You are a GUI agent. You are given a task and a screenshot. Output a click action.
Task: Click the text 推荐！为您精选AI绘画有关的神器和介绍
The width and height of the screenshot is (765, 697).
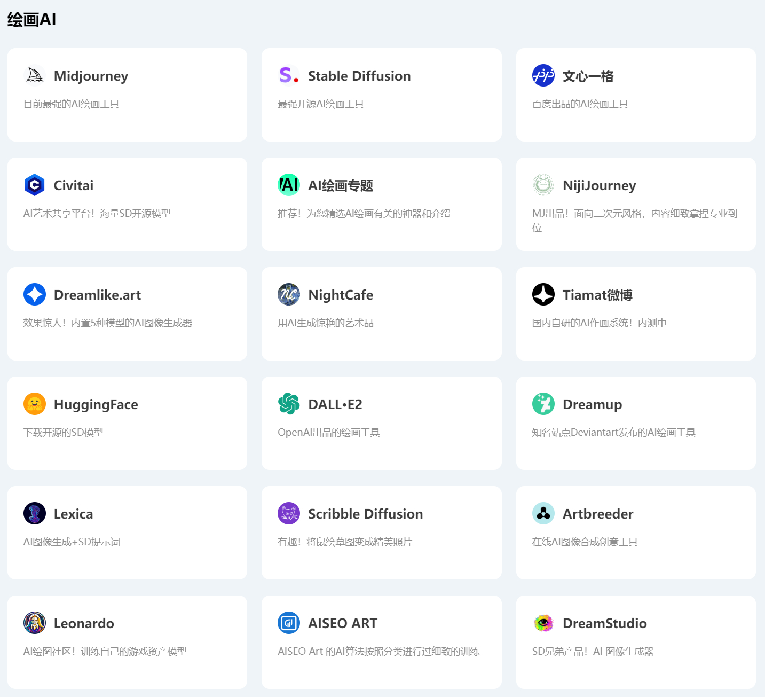click(364, 214)
